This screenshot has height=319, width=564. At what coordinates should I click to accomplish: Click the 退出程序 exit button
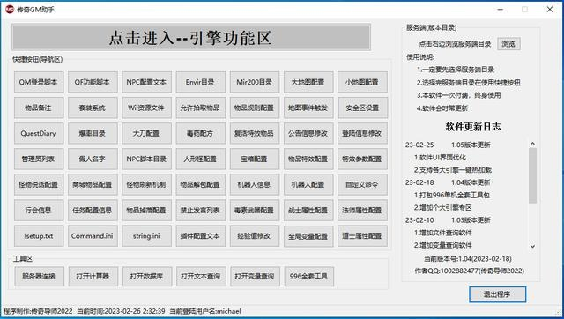point(497,294)
